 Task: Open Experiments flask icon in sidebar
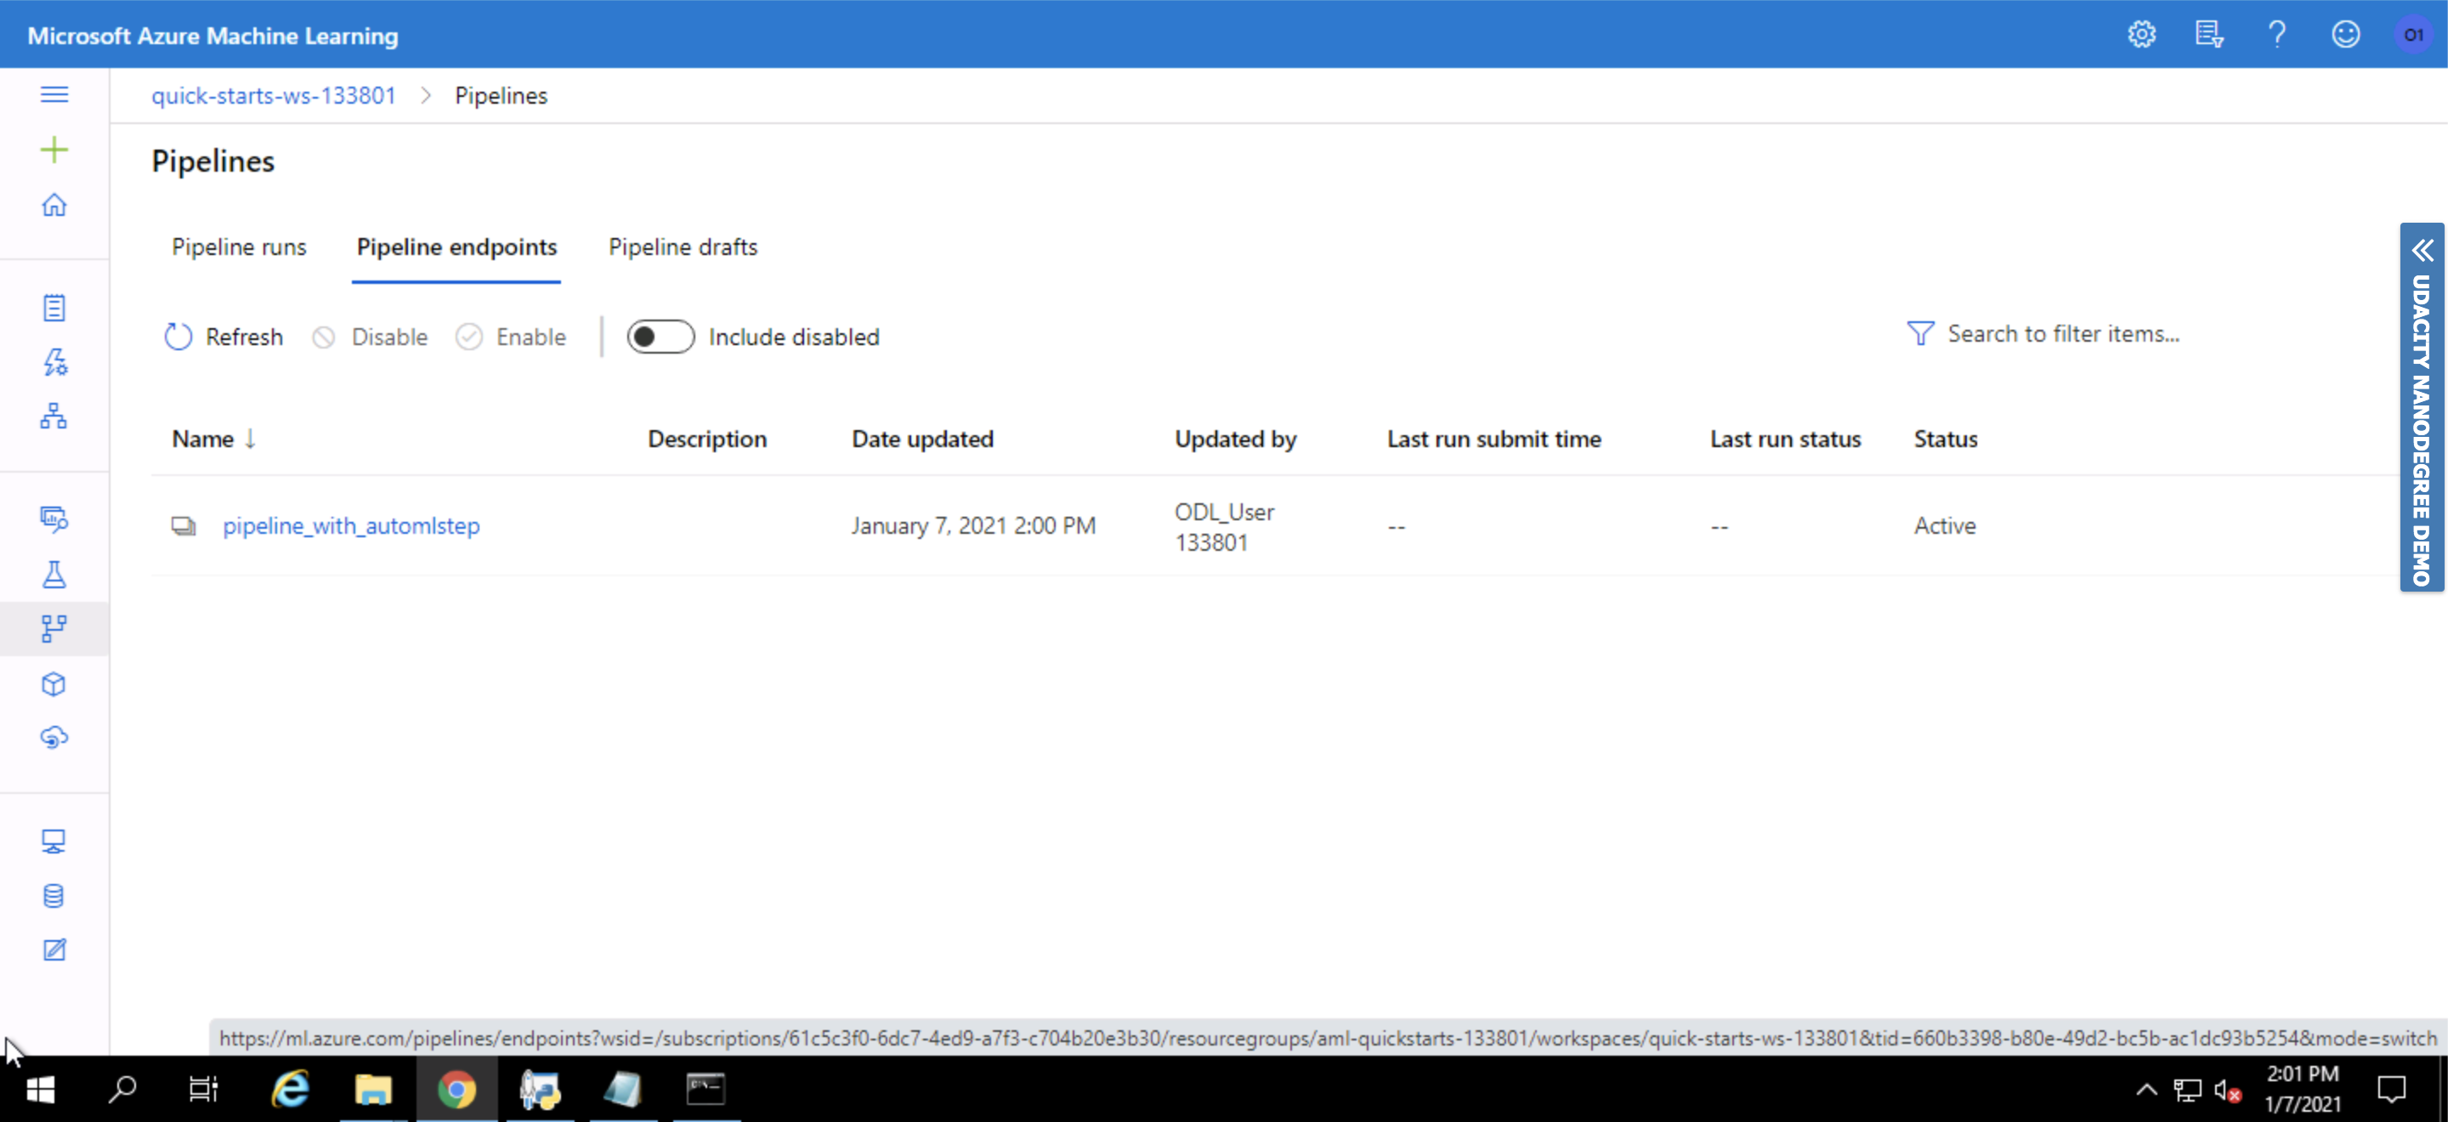[54, 575]
